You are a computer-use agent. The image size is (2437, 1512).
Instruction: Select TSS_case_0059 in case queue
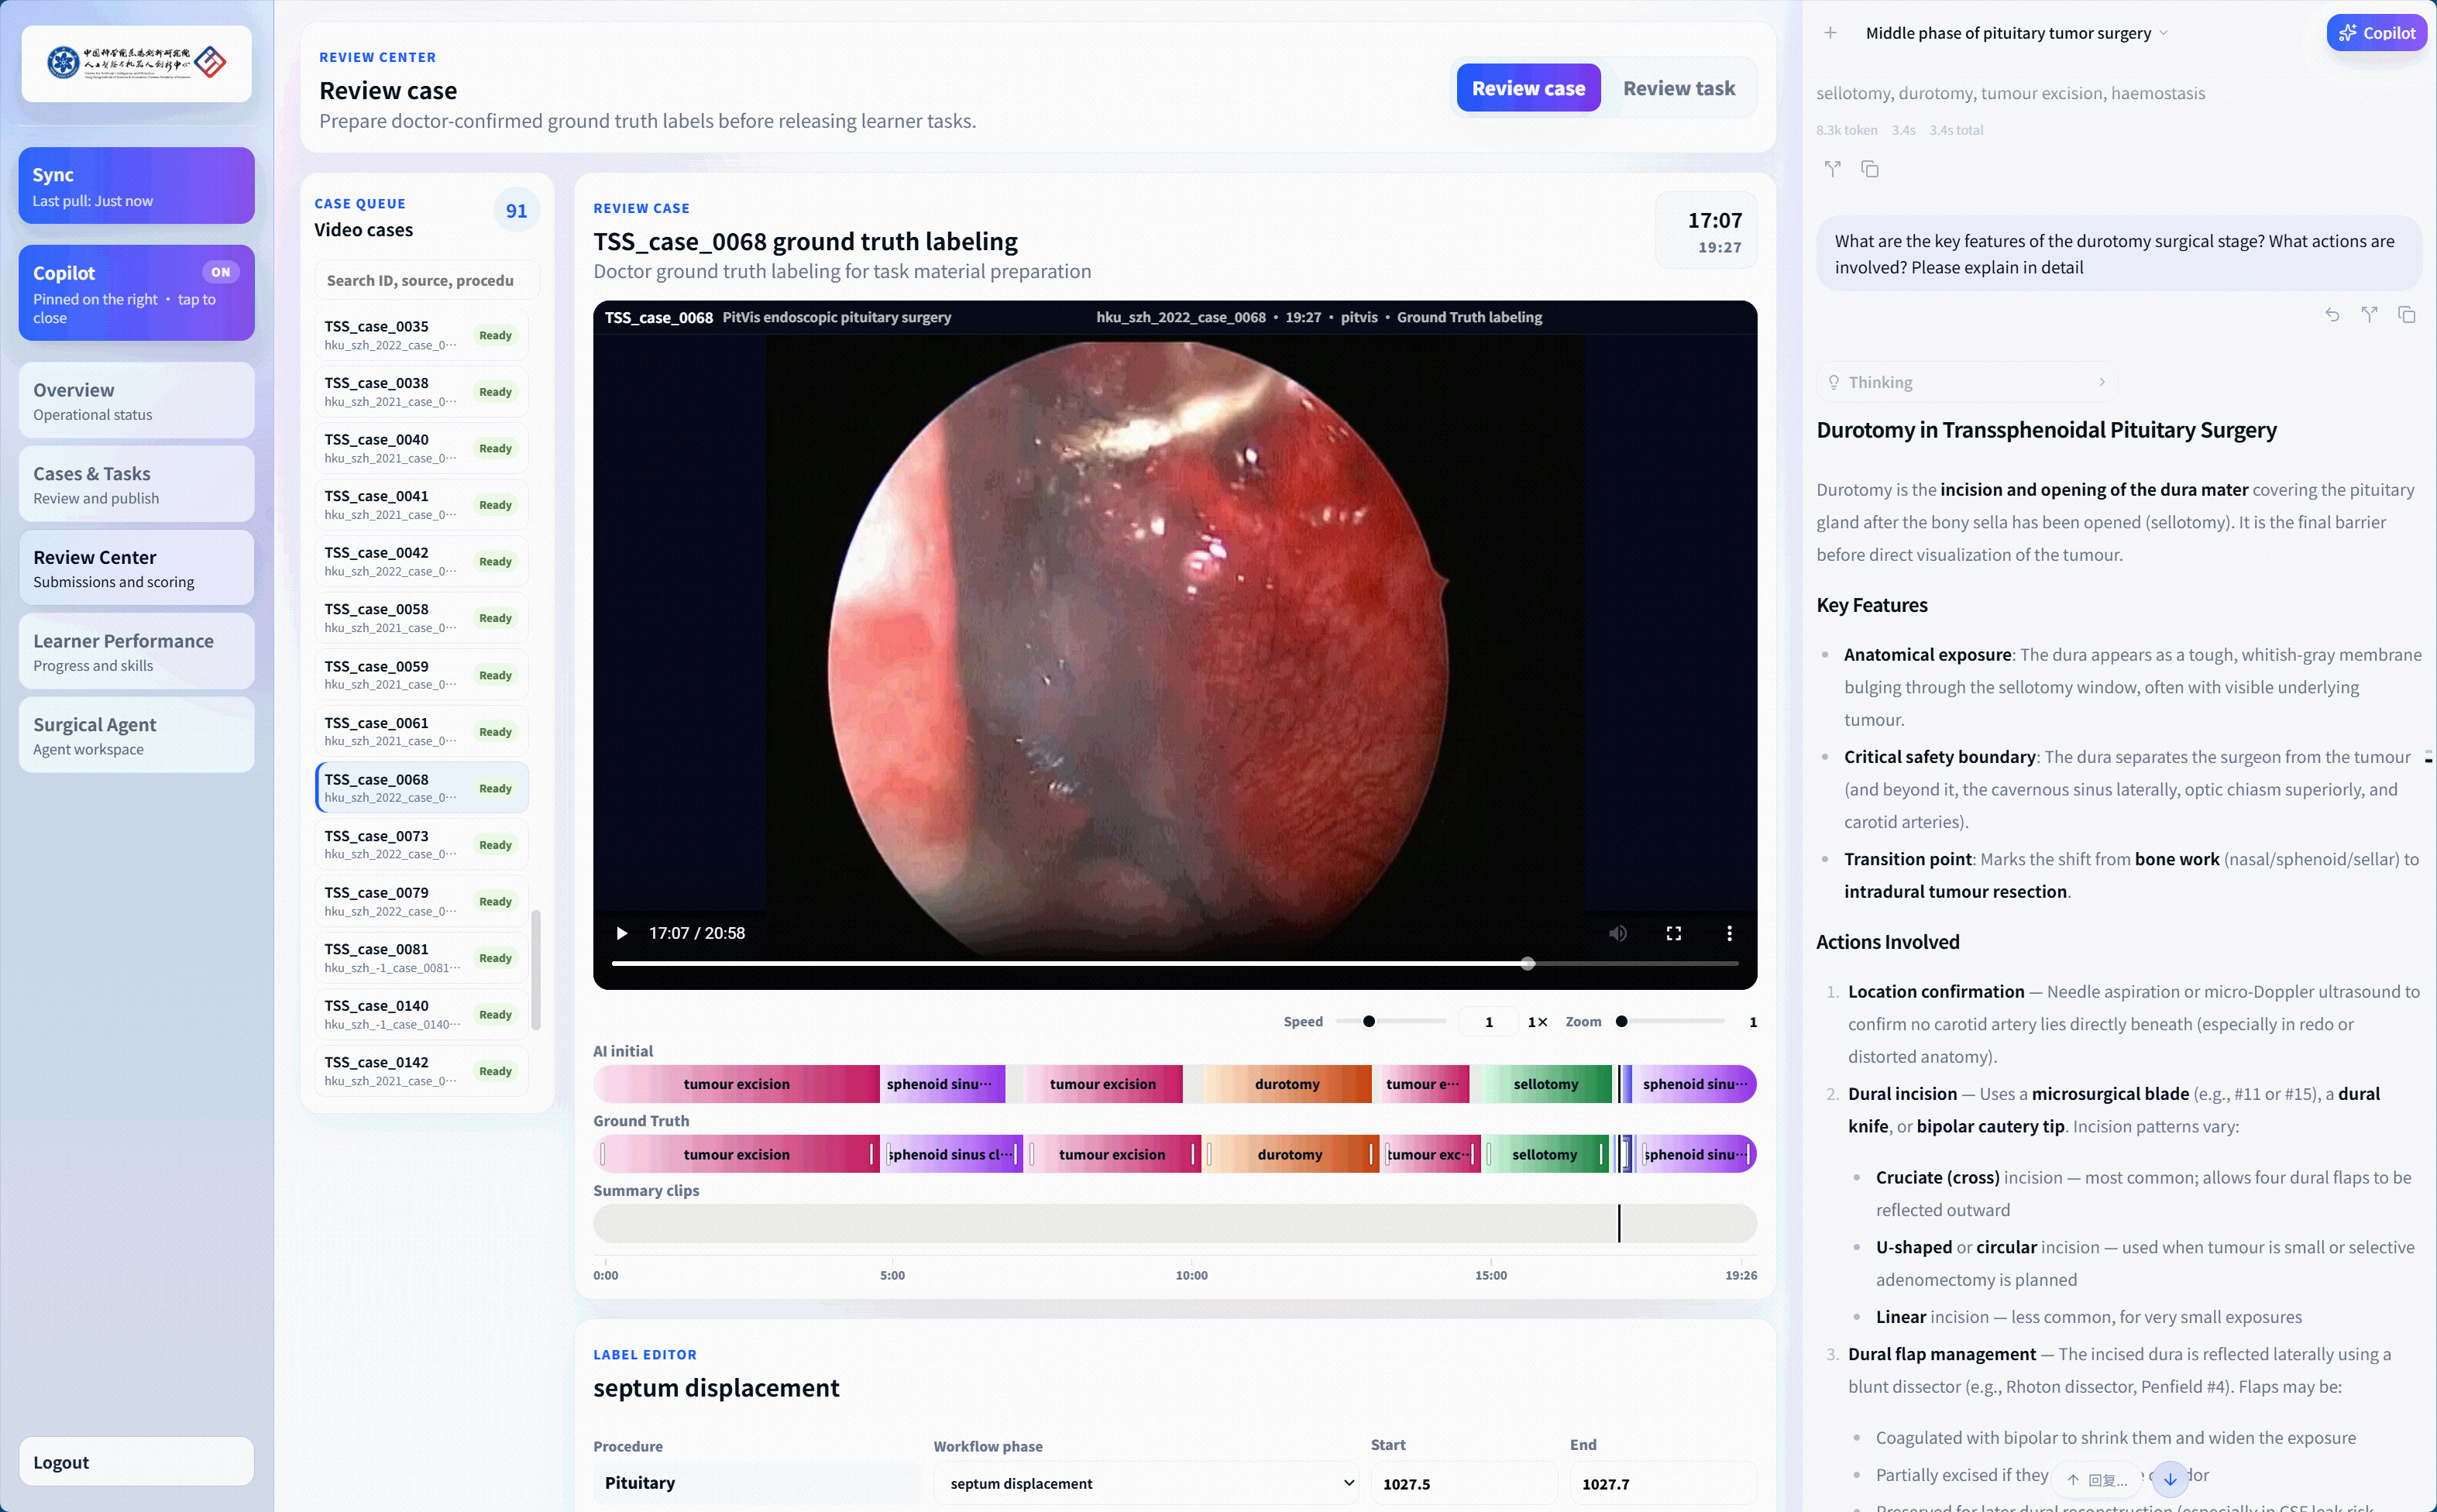coord(422,675)
